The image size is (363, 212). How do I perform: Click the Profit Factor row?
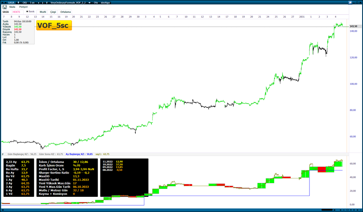click(x=66, y=170)
